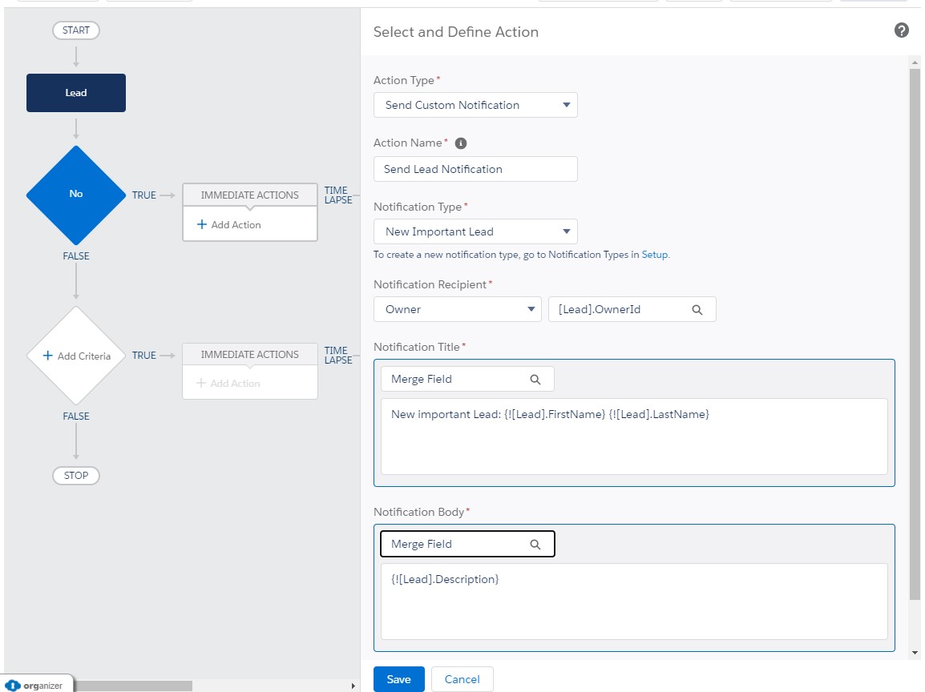Click Notification Title Merge Field input

click(467, 379)
